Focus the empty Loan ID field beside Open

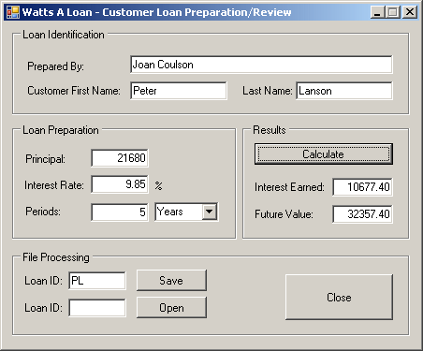[x=97, y=308]
